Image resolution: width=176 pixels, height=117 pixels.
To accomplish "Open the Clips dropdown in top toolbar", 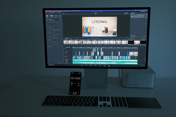I will click(60, 12).
